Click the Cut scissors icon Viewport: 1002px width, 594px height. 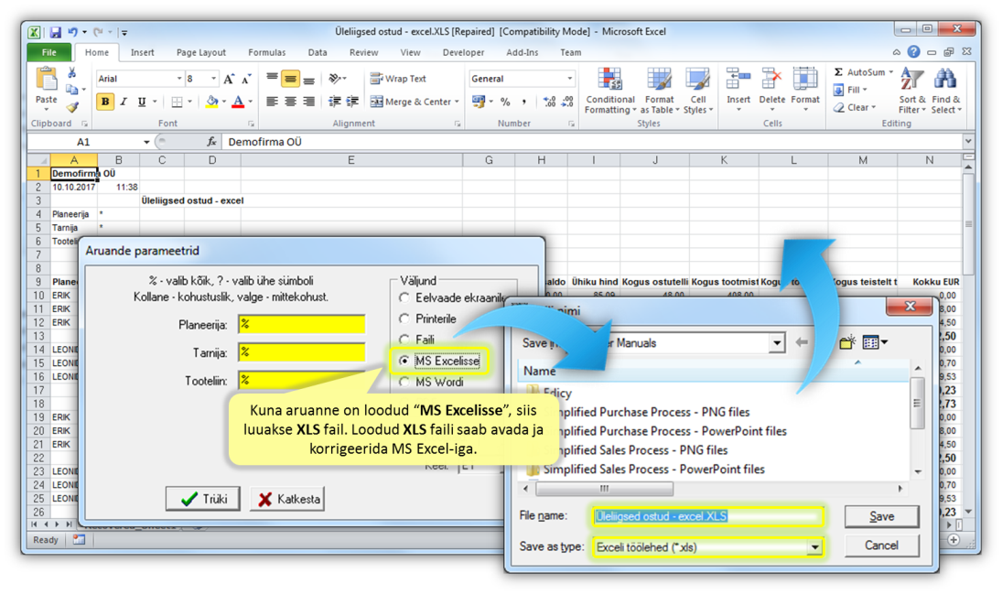click(x=72, y=73)
